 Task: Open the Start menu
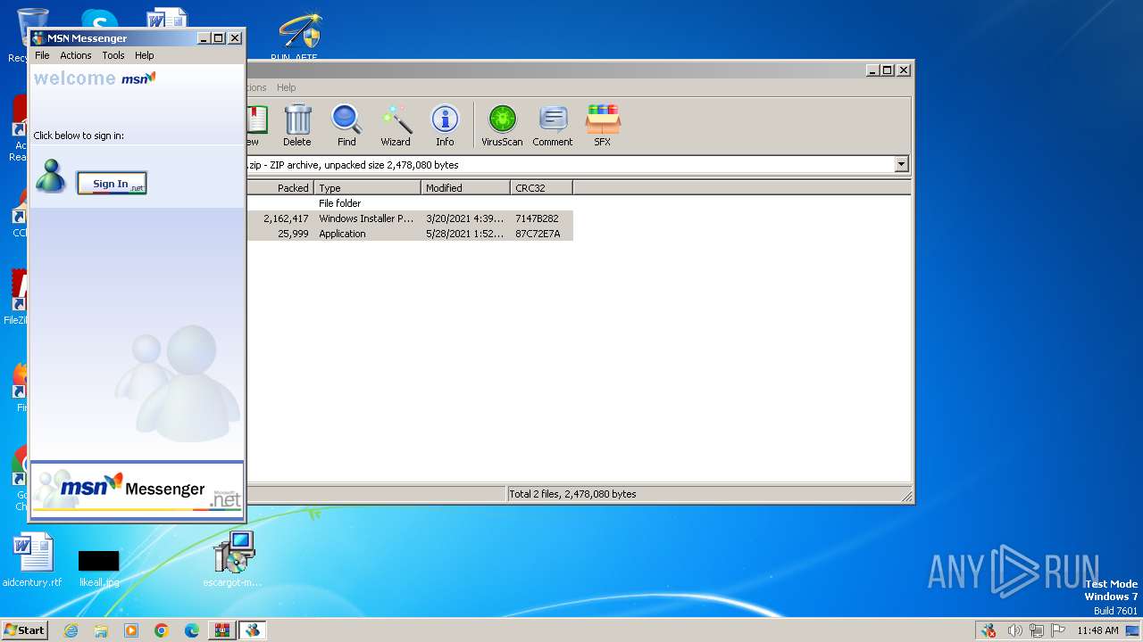(25, 630)
